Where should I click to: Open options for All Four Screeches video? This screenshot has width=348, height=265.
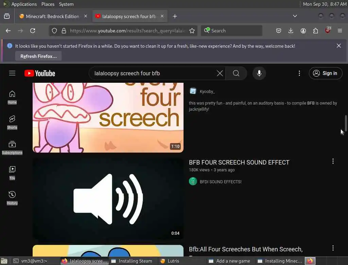(x=333, y=248)
